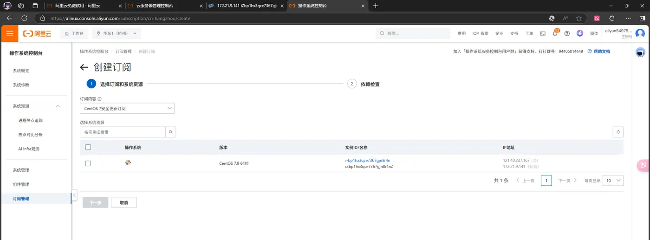
Task: Click the 下一步 button
Action: (x=95, y=202)
